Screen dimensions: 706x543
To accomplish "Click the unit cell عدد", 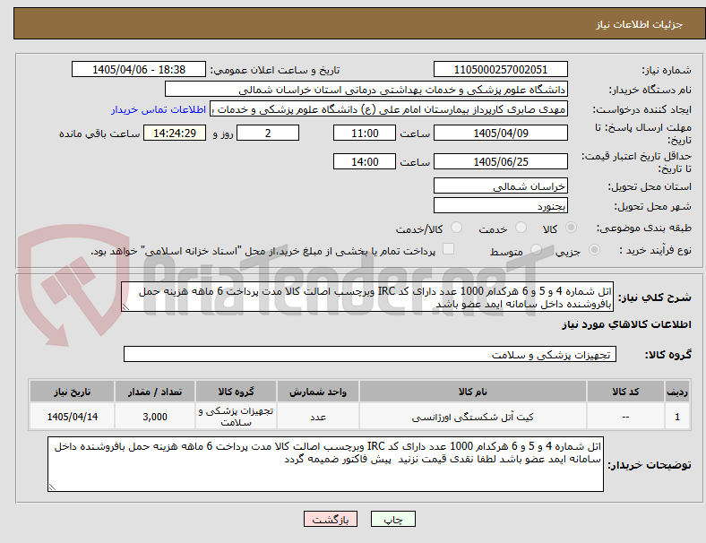I will [x=318, y=417].
